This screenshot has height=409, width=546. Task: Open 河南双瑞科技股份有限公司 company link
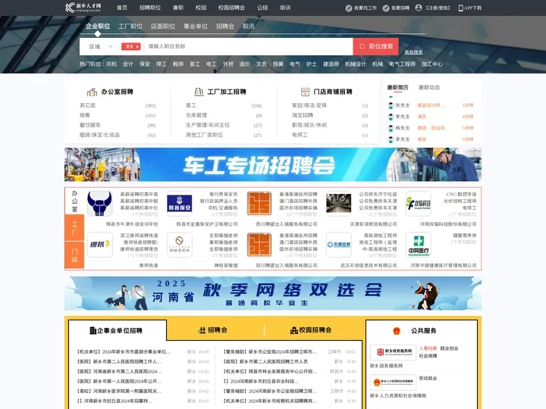point(448,224)
